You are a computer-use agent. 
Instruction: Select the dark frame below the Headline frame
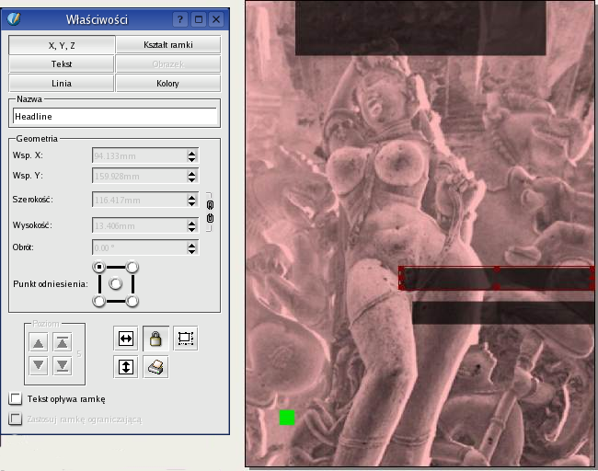503,313
